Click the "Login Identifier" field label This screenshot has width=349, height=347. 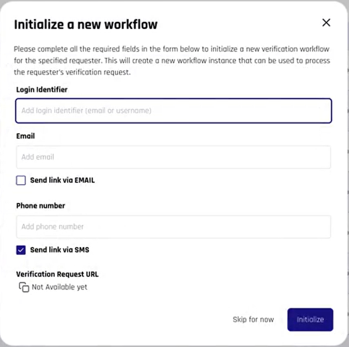tap(42, 89)
